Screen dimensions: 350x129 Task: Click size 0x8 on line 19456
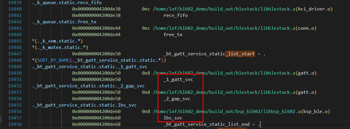pyautogui.click(x=146, y=112)
